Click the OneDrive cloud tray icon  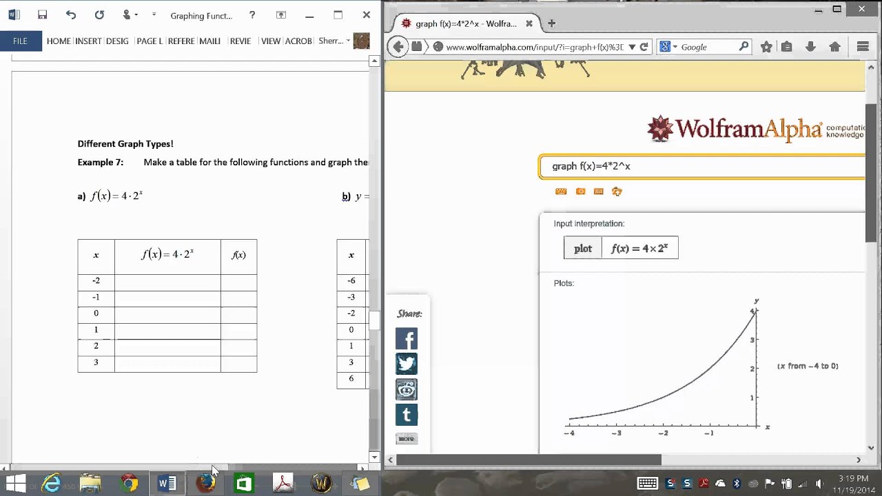pyautogui.click(x=720, y=484)
